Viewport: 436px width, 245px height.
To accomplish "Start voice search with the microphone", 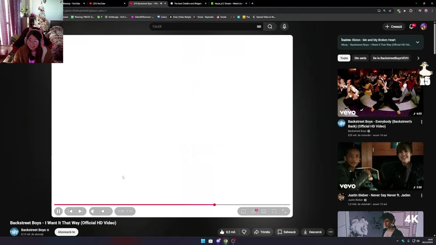I will click(284, 27).
